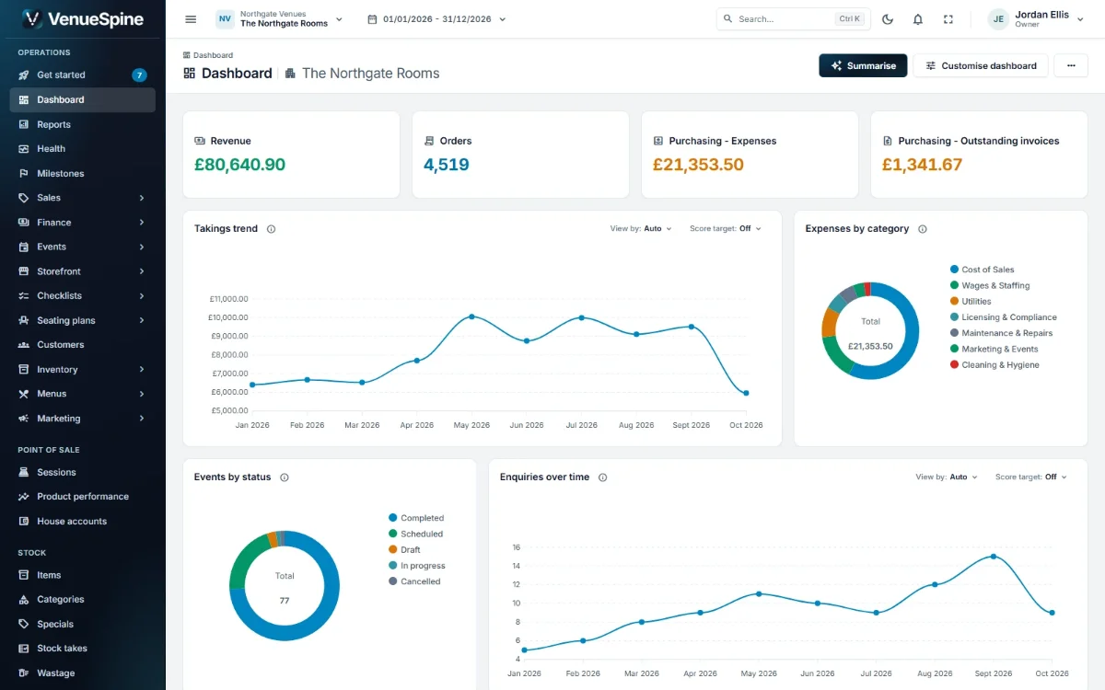Click the Orders card icon
Viewport: 1105px width, 690px height.
(429, 141)
